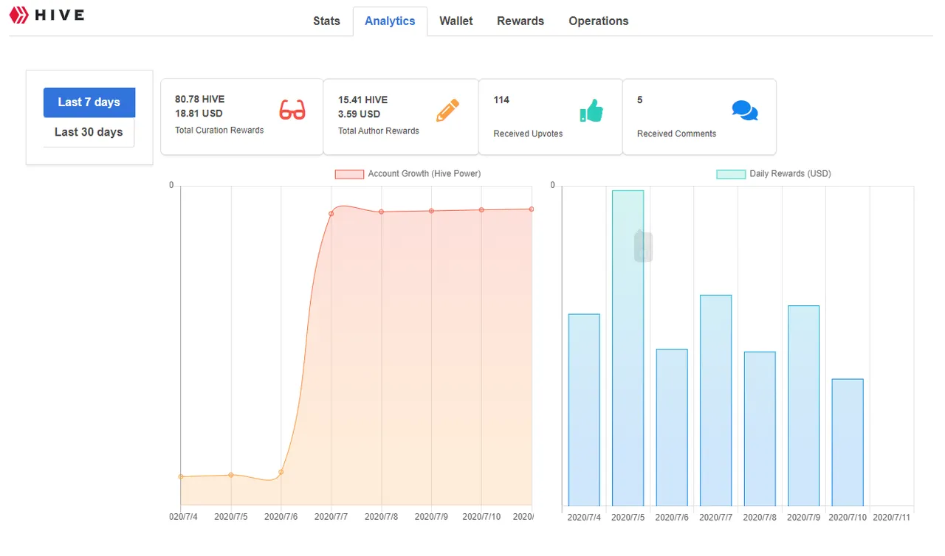Click the Account Growth (Hive Power) legend label
945x556 pixels.
pos(425,174)
